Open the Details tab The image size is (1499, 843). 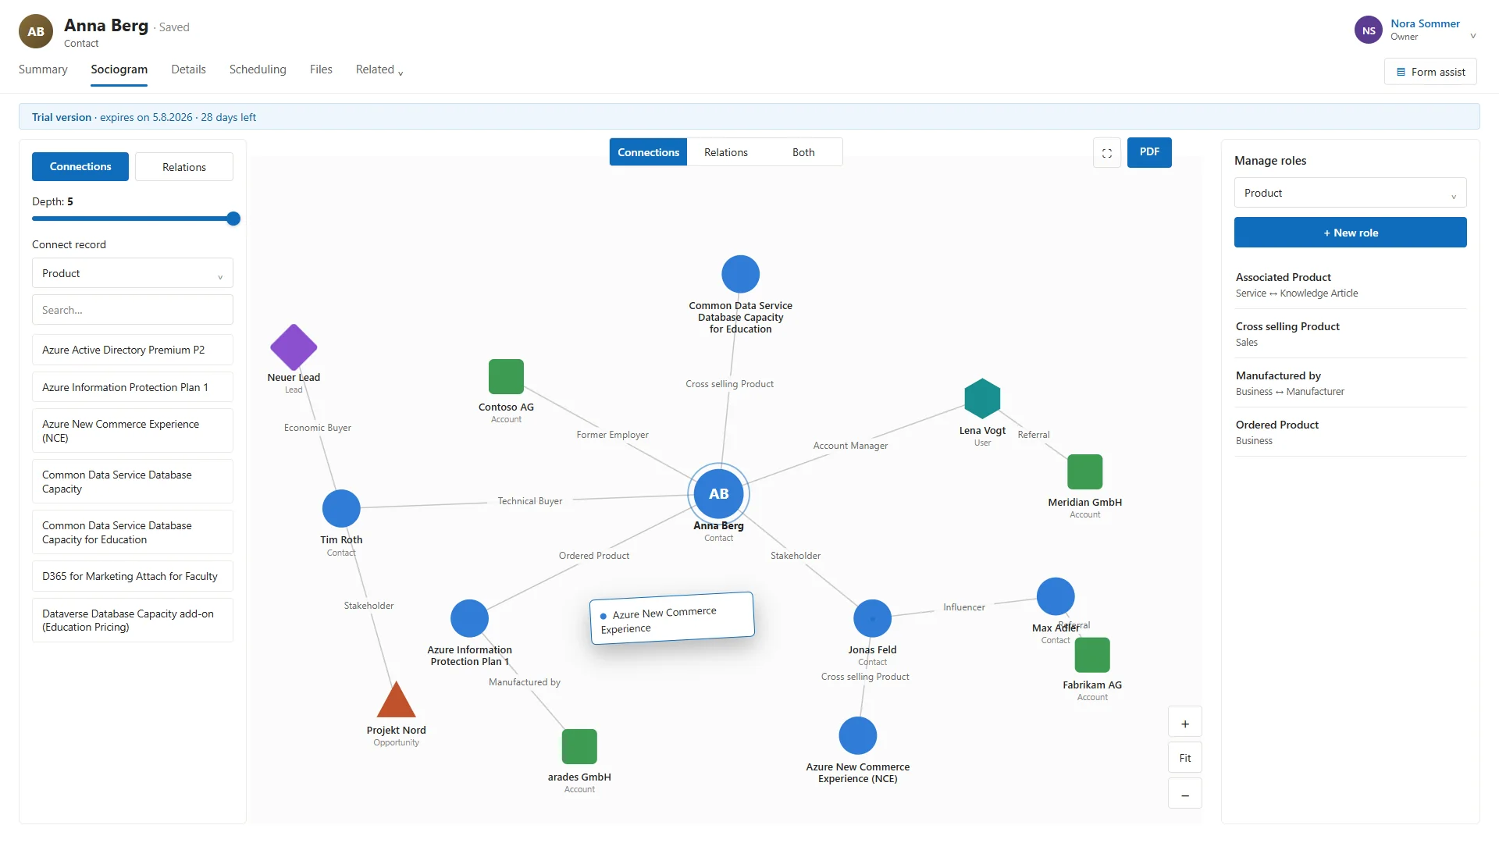click(188, 69)
